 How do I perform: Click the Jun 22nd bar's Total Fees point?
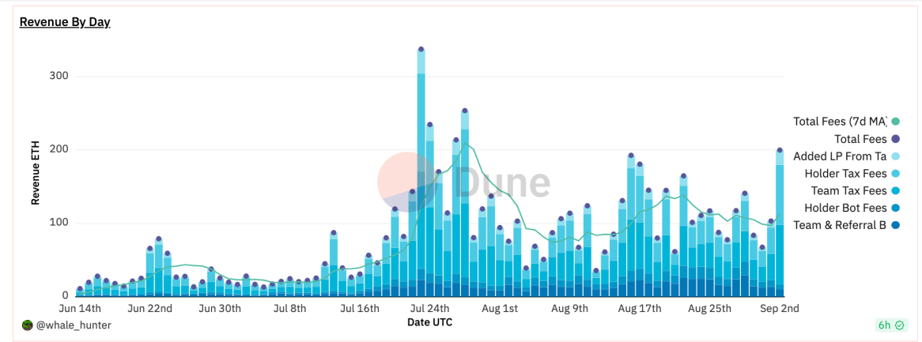(x=159, y=239)
